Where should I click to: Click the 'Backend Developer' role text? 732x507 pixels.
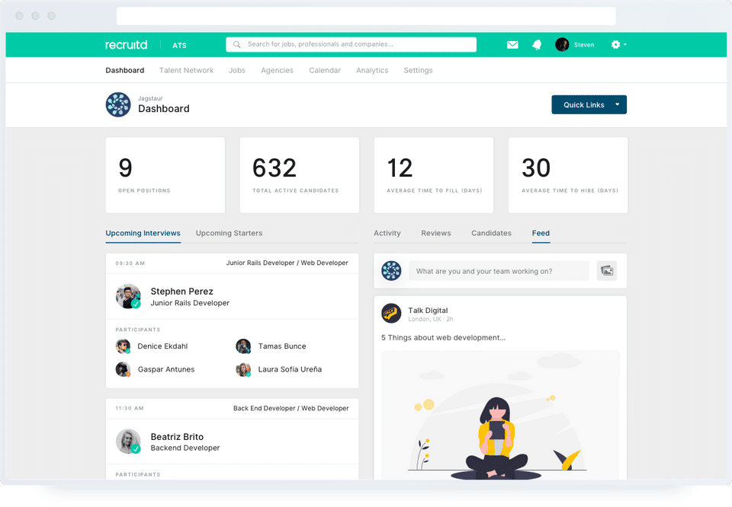click(x=185, y=448)
